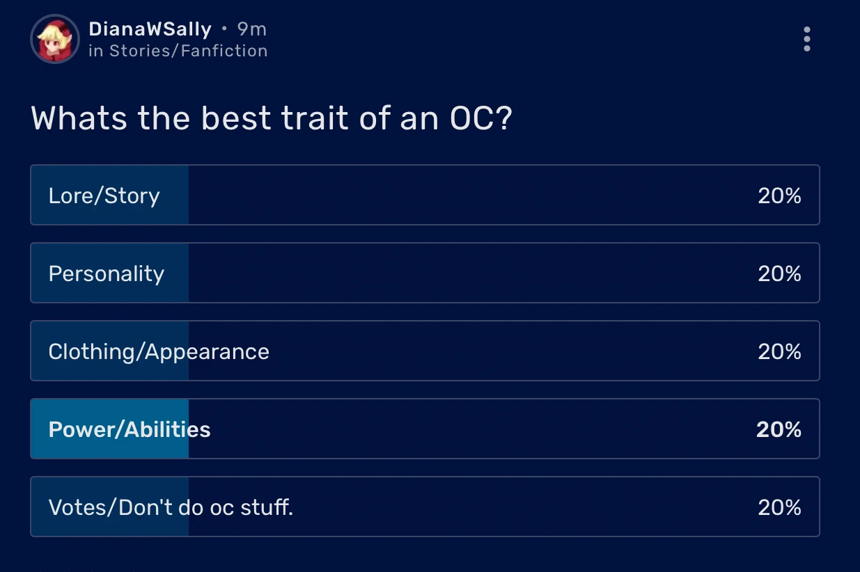Screen dimensions: 860x572
Task: Click the 20% result on Personality
Action: pyautogui.click(x=779, y=273)
